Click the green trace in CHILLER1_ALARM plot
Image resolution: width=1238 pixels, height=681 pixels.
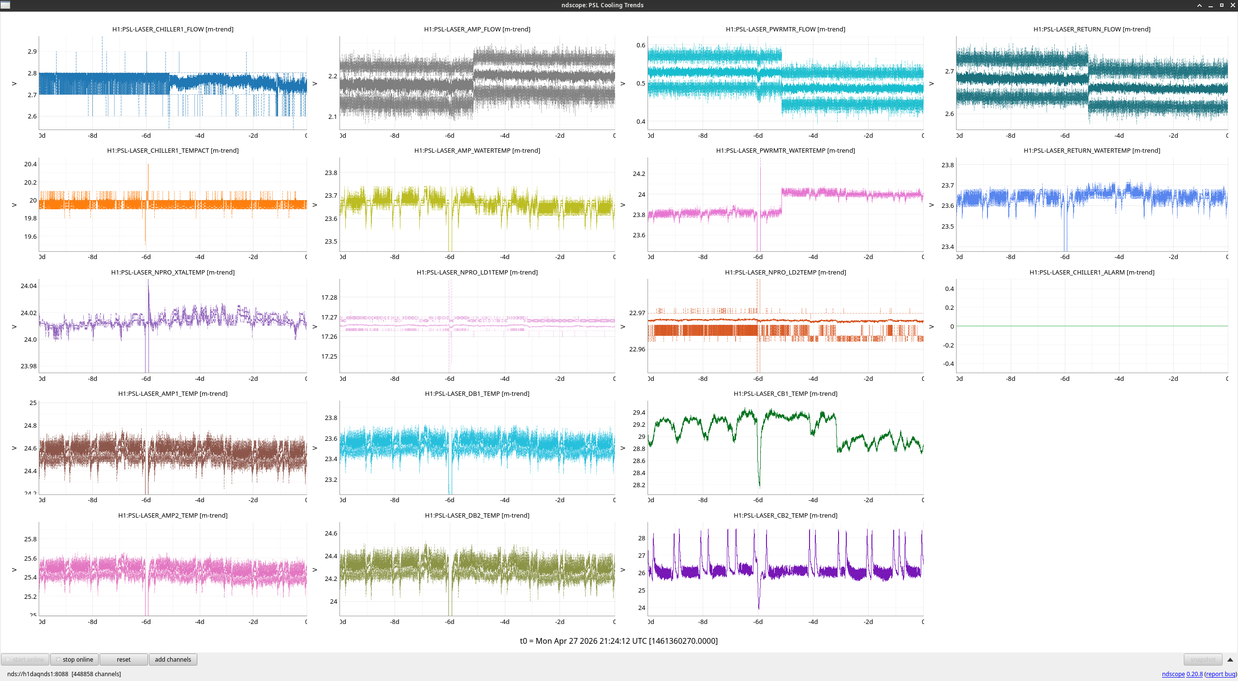point(1092,326)
